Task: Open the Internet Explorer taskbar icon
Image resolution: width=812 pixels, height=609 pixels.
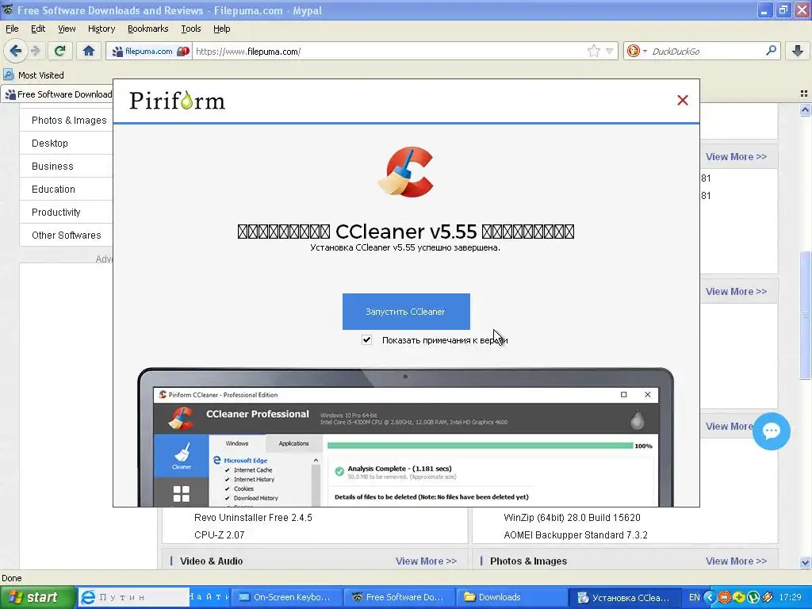Action: coord(89,598)
